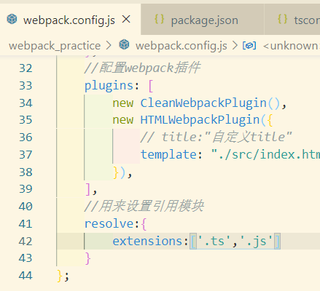Click the closing brace on line 43
Viewport: 320px width, 291px height.
tap(87, 258)
